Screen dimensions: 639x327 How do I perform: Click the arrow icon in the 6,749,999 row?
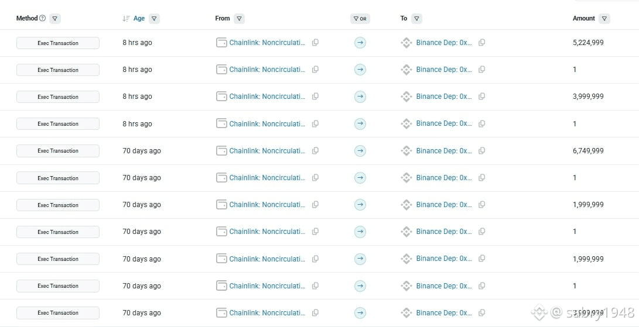[x=360, y=151]
